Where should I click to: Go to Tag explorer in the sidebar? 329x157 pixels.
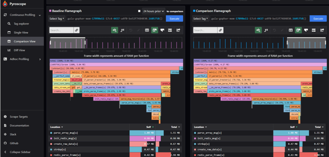pos(20,24)
